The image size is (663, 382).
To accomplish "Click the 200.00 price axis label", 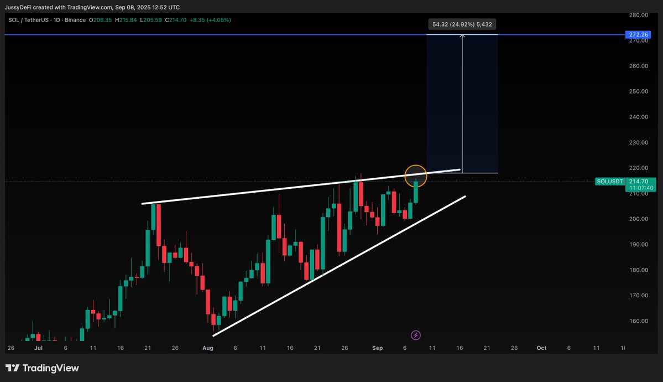I will coord(639,219).
